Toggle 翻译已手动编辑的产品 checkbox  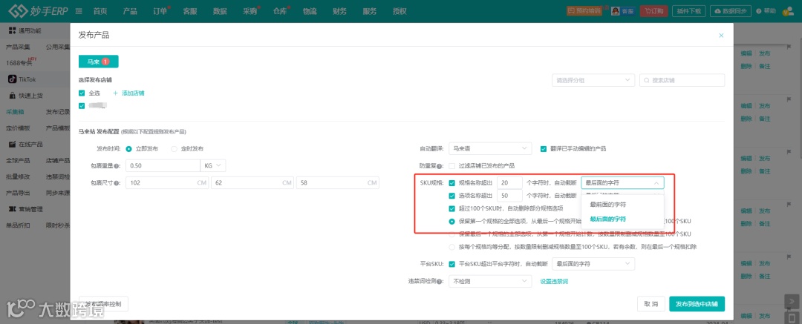(x=544, y=149)
